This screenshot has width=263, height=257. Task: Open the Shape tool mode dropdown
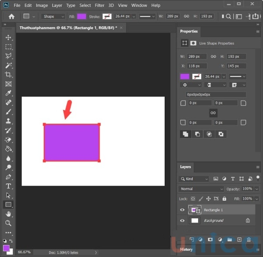click(x=53, y=17)
